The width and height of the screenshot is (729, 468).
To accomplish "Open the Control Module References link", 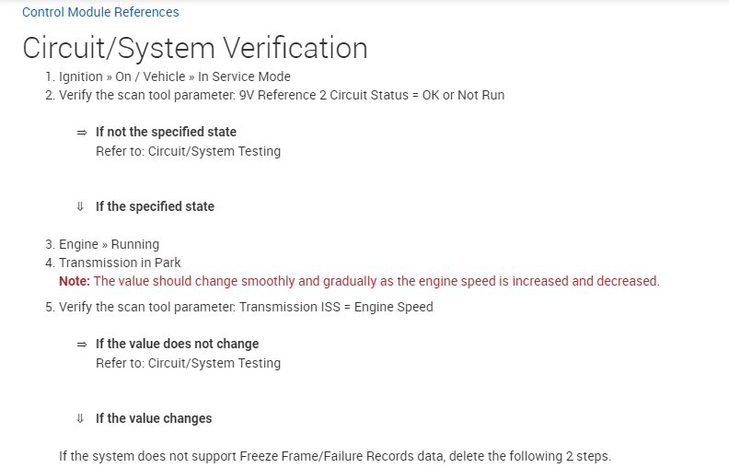I will pyautogui.click(x=100, y=13).
